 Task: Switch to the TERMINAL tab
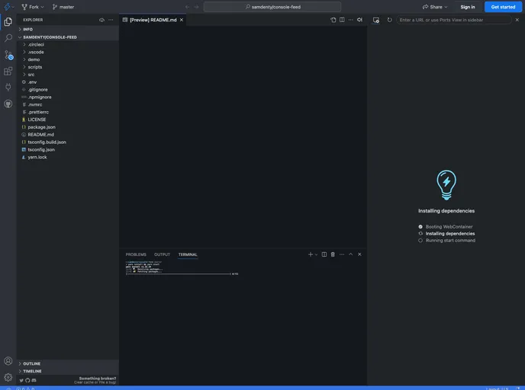pyautogui.click(x=188, y=254)
